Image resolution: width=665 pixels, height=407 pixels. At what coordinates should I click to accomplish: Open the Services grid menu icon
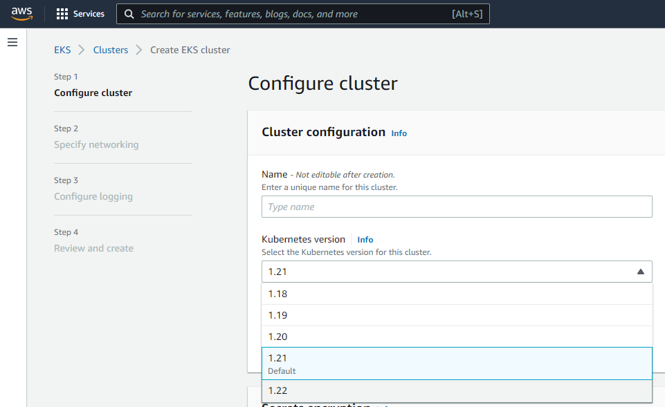pyautogui.click(x=62, y=14)
